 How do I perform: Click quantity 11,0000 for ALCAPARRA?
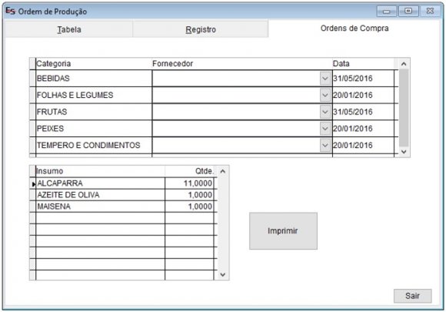pyautogui.click(x=189, y=183)
